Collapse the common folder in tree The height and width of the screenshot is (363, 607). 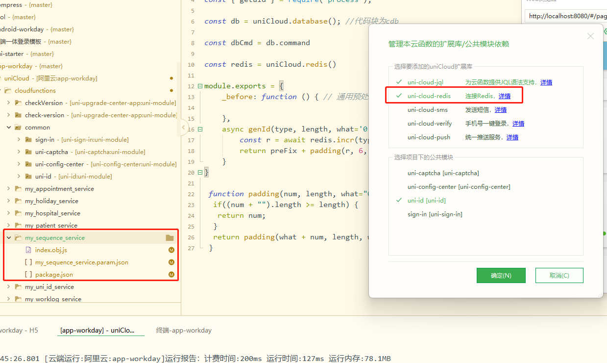pos(9,128)
